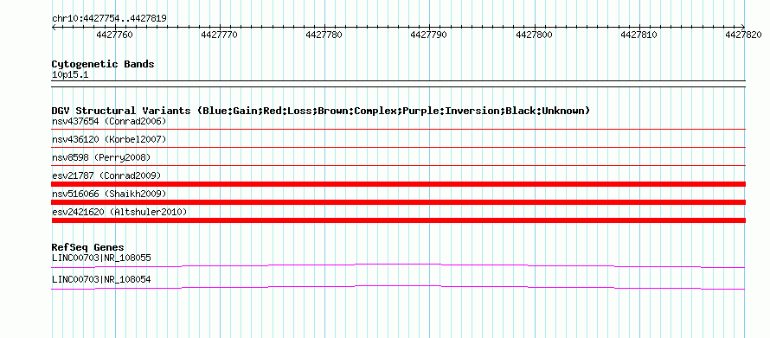The height and width of the screenshot is (338, 770).
Task: Click the thin red line under nsv436120
Action: [x=398, y=147]
